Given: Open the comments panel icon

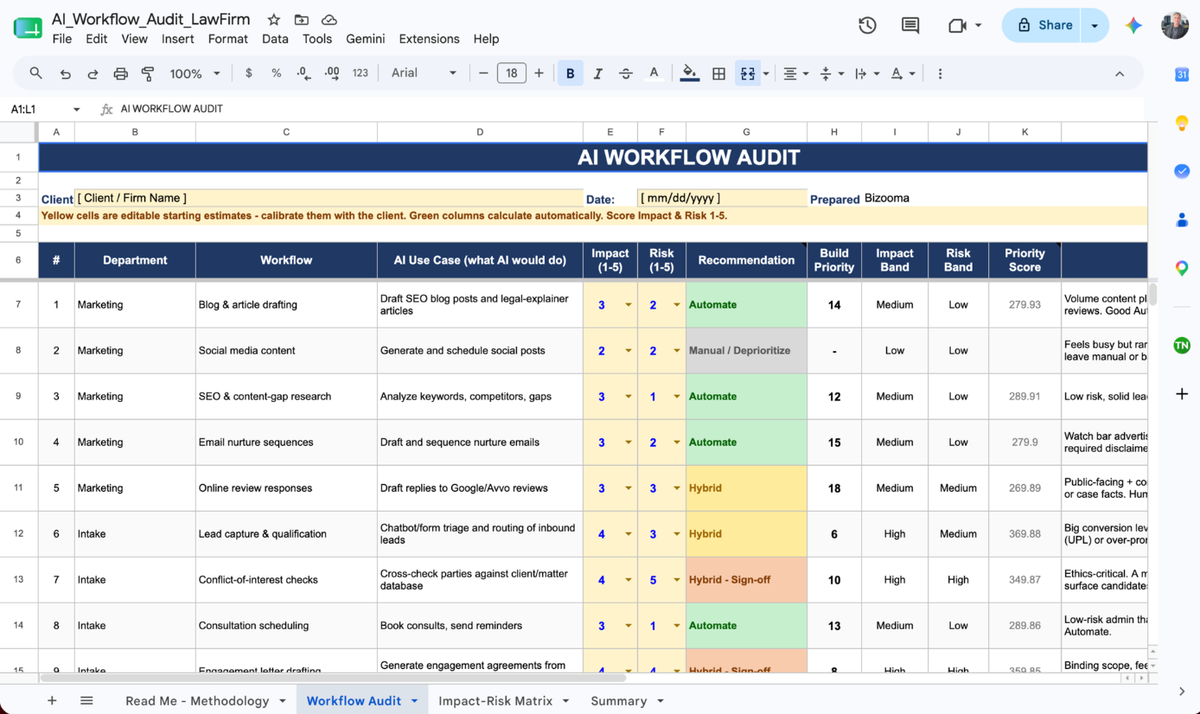Looking at the screenshot, I should tap(910, 25).
